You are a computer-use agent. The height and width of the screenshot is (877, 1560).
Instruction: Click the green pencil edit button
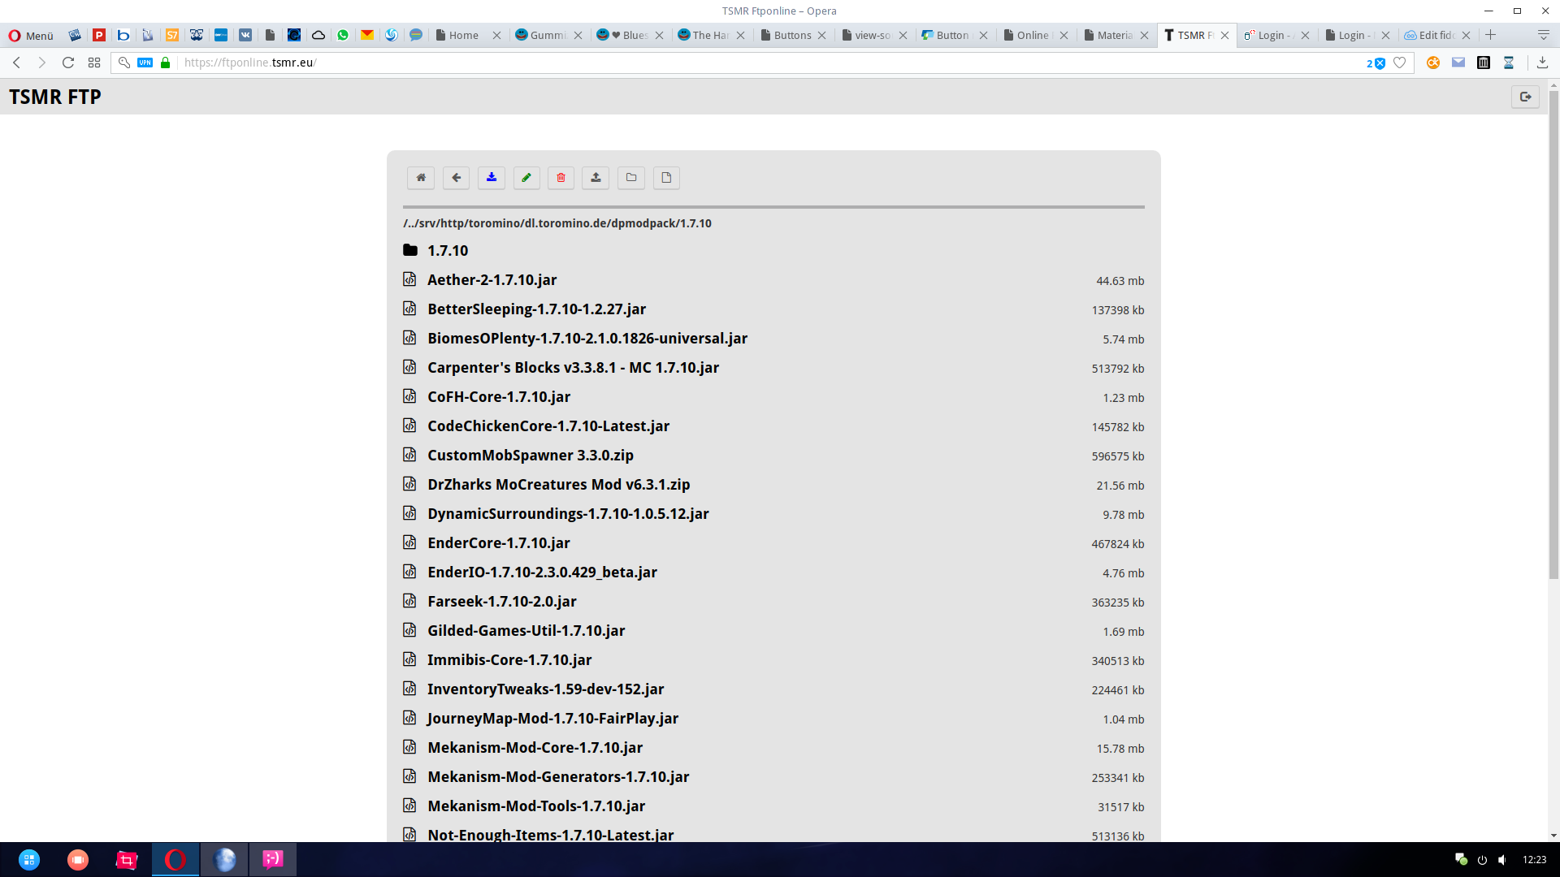pos(526,178)
